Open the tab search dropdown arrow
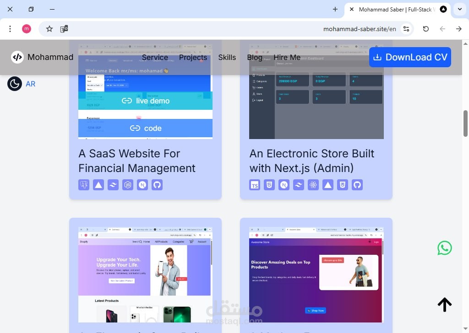 (460, 9)
